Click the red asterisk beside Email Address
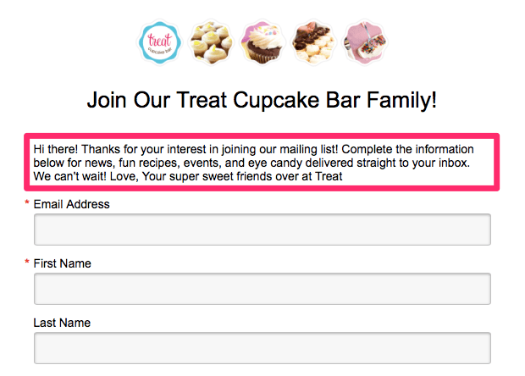Viewport: 525px width, 376px height. coord(27,202)
